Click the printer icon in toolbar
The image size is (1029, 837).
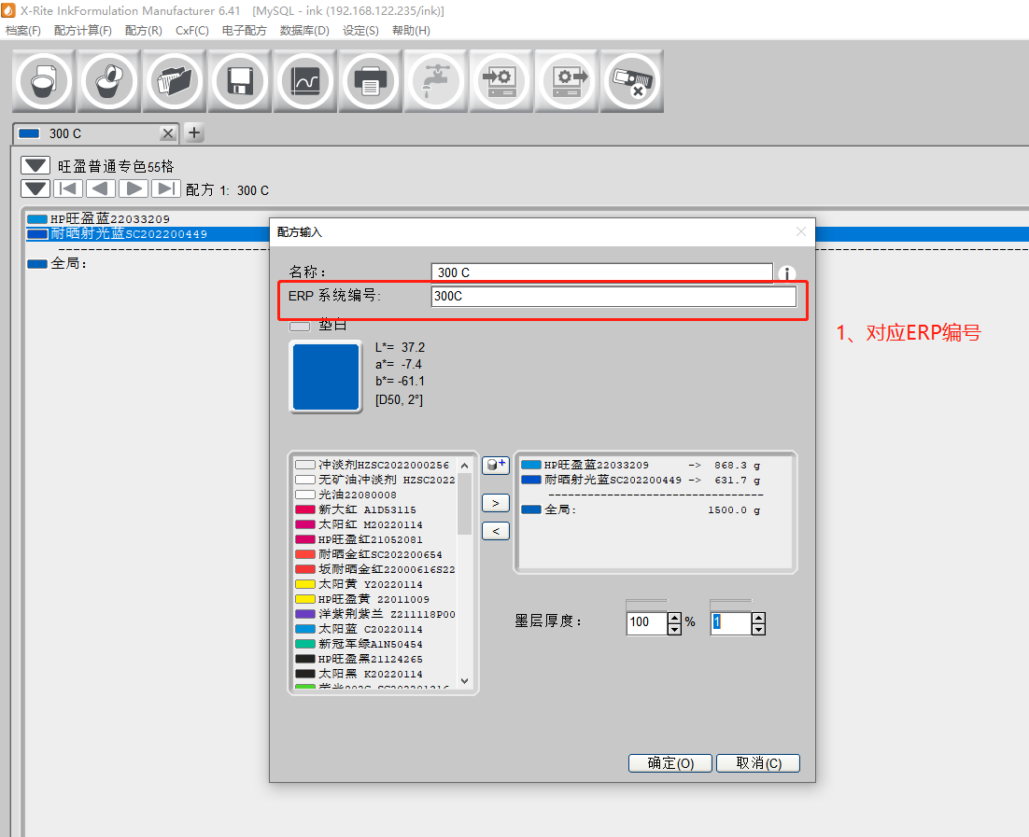coord(370,81)
